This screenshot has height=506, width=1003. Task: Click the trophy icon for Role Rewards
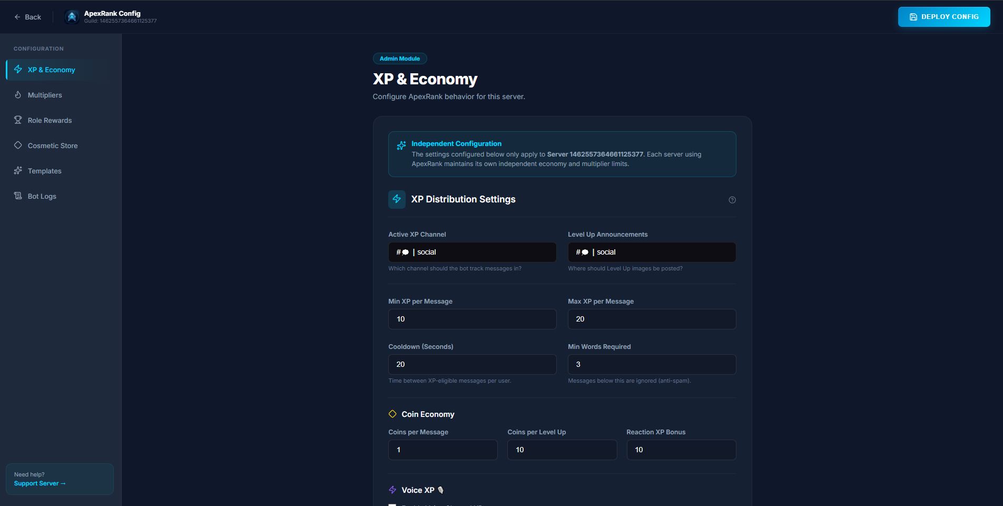coord(18,120)
